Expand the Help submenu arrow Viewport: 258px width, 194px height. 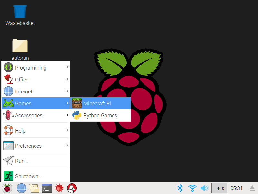[67, 130]
